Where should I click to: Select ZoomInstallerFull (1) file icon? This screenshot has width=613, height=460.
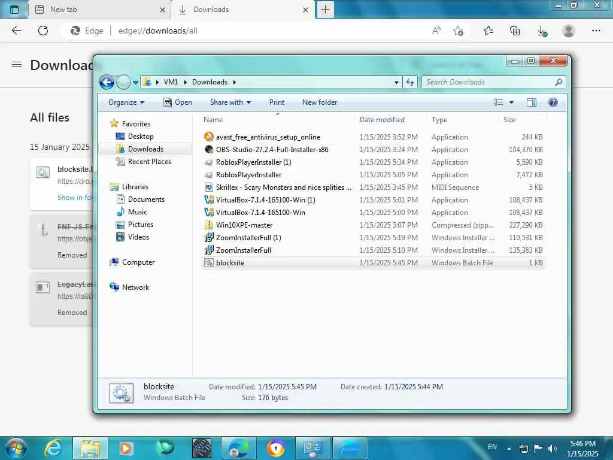[209, 237]
